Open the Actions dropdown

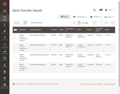pyautogui.click(x=20, y=23)
